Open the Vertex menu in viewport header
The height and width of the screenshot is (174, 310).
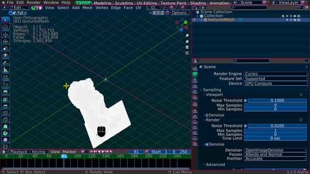pos(102,8)
